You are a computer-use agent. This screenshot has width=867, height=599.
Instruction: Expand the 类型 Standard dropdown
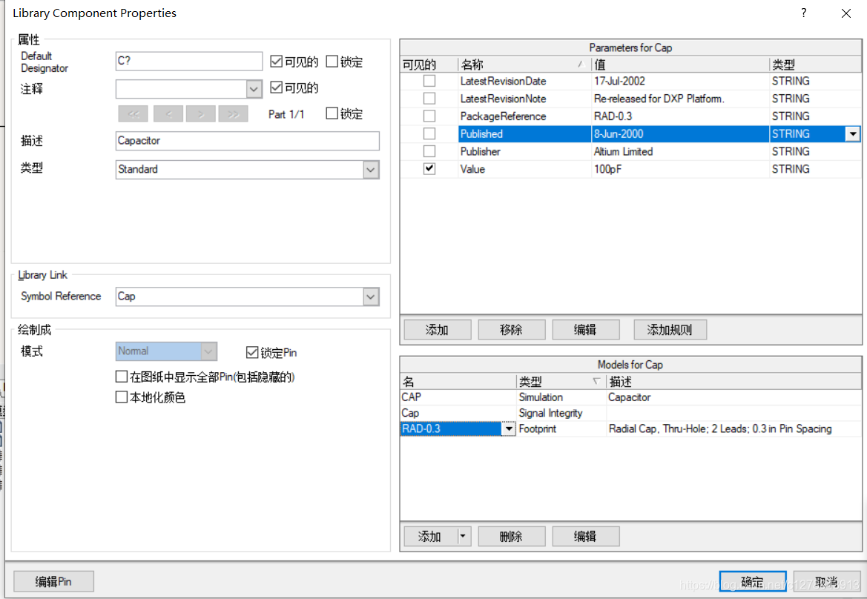[x=371, y=170]
